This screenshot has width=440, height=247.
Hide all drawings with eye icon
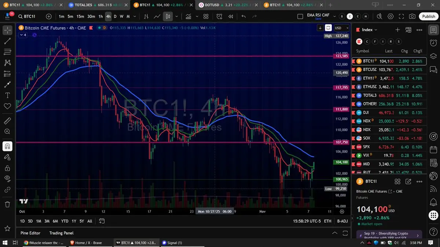point(7,179)
